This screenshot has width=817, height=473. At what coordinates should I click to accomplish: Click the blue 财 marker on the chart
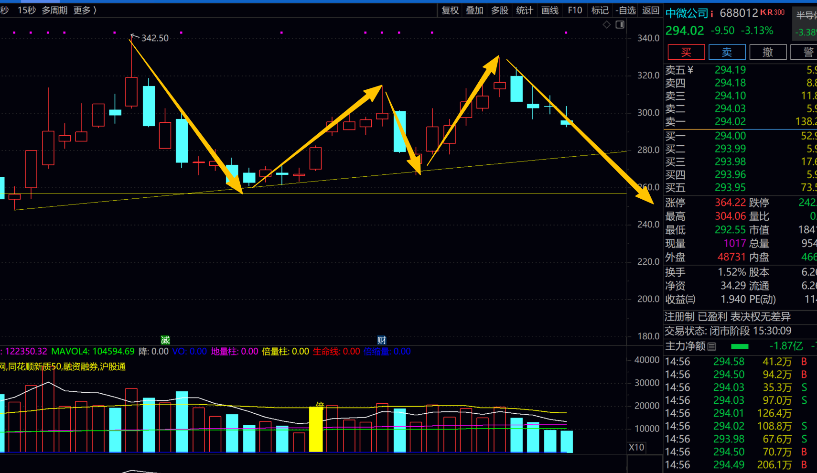pos(381,340)
